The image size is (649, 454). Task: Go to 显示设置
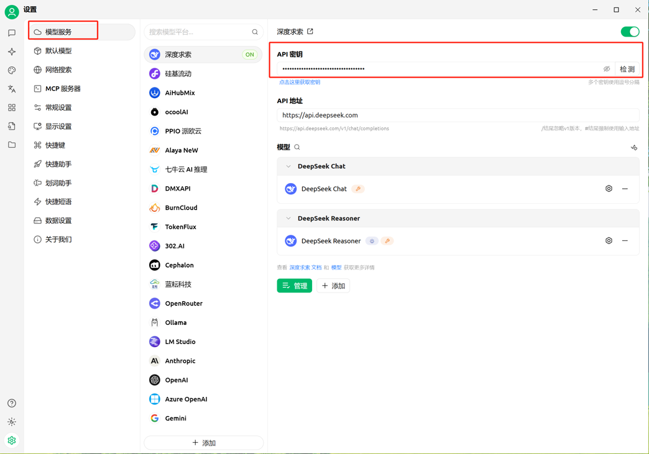(82, 126)
